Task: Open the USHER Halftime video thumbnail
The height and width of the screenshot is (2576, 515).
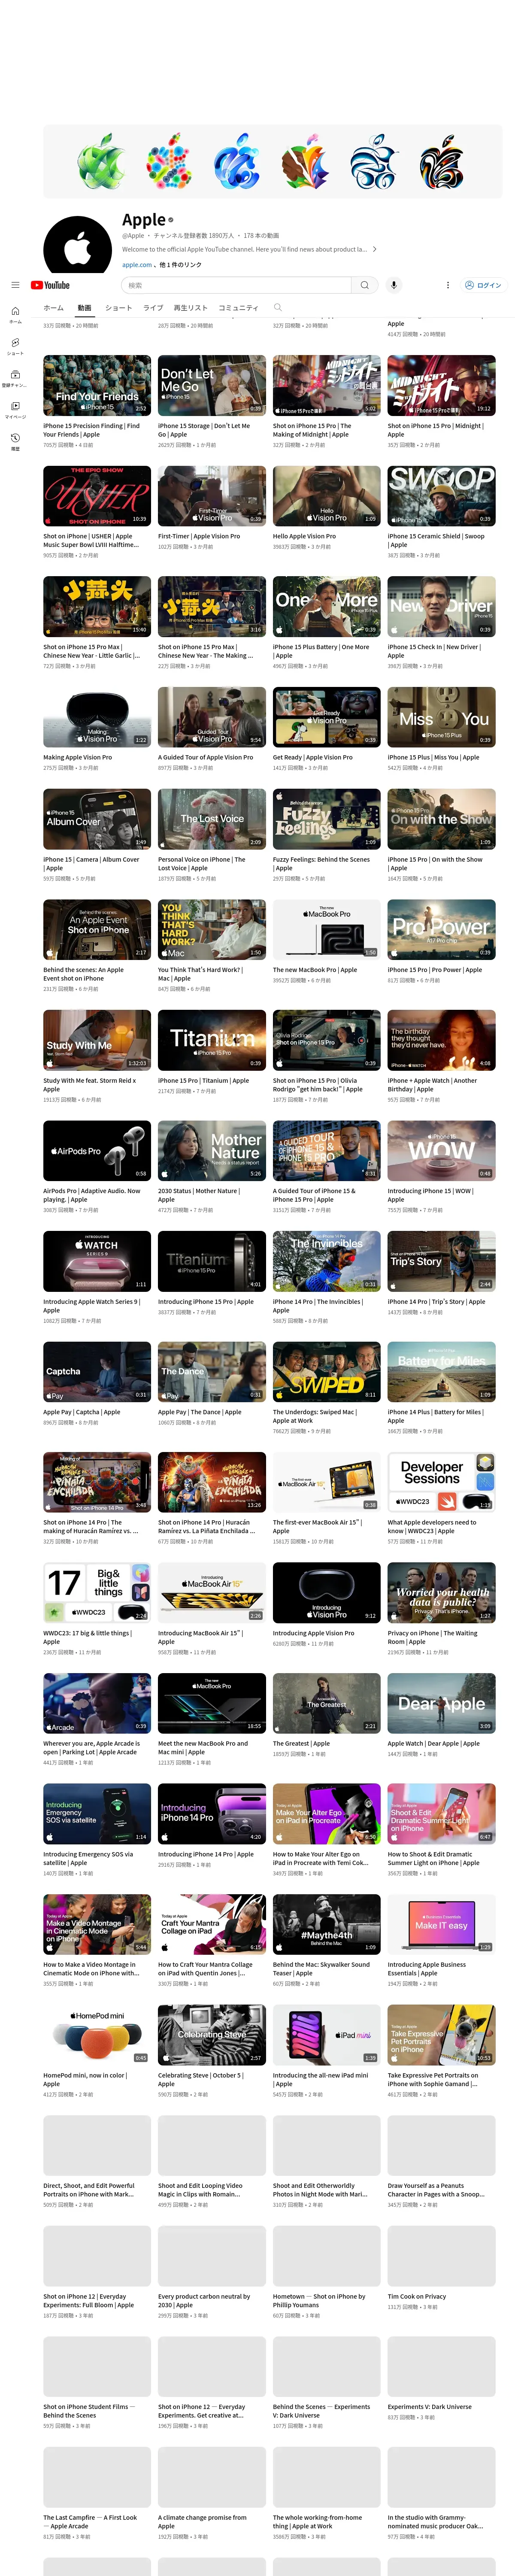Action: [x=97, y=496]
